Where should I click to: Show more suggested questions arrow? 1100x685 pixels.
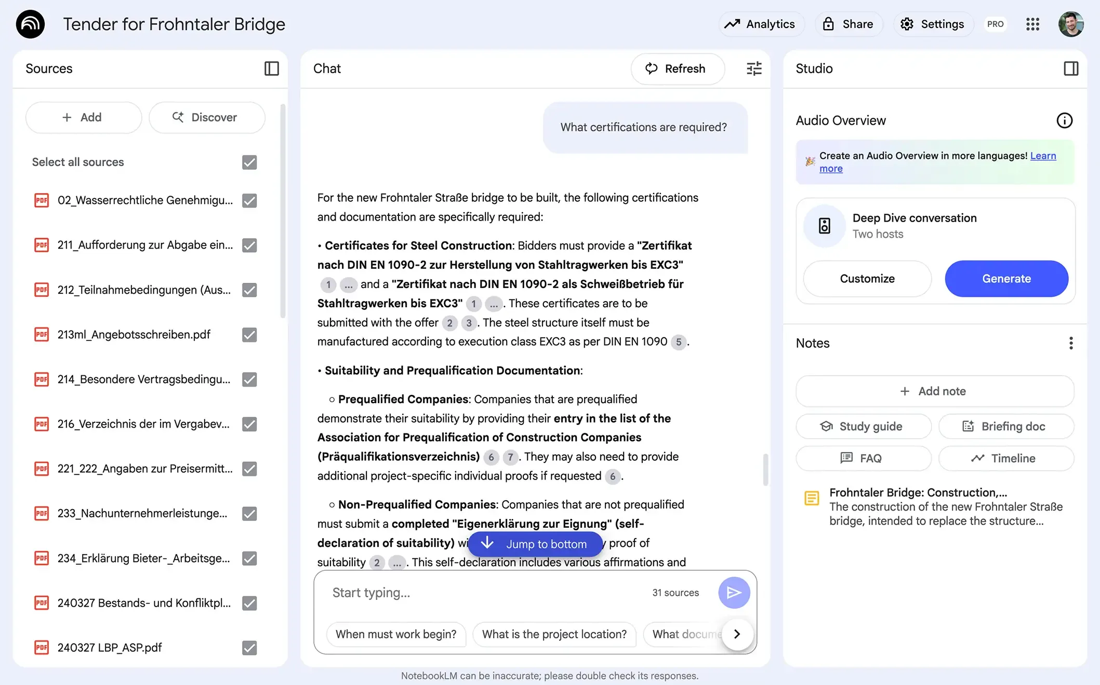(737, 634)
